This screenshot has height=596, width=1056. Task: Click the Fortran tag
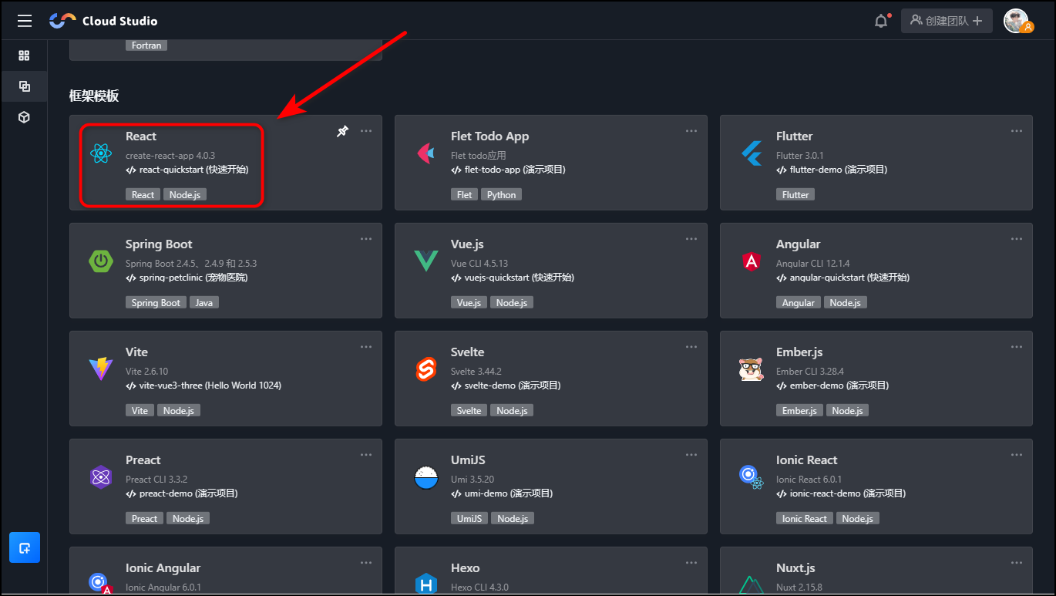point(146,45)
